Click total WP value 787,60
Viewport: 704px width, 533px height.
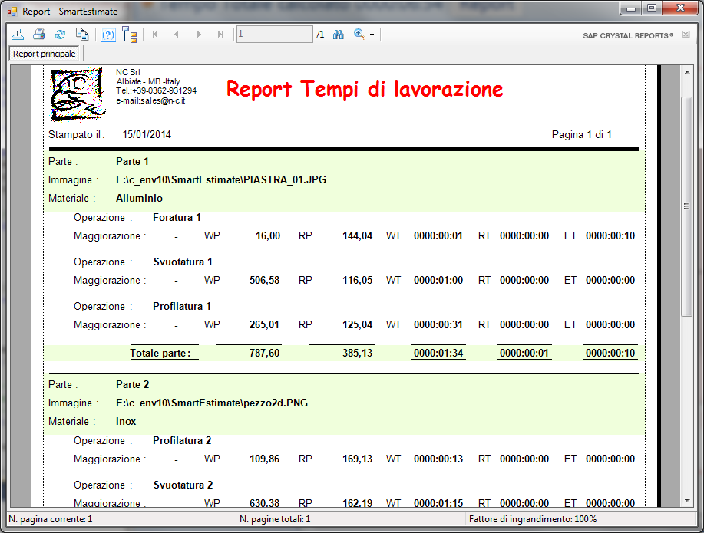click(x=264, y=353)
